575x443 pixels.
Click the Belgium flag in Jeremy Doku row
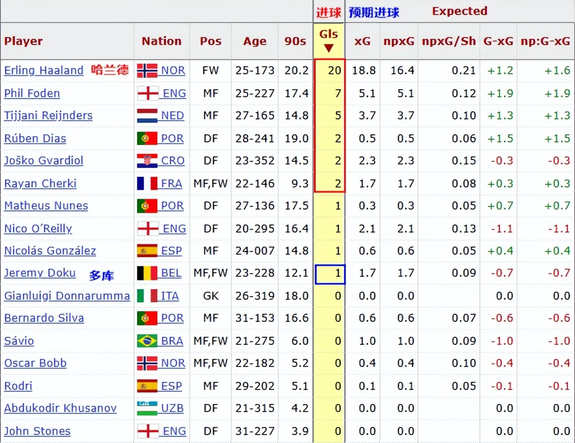click(x=147, y=273)
